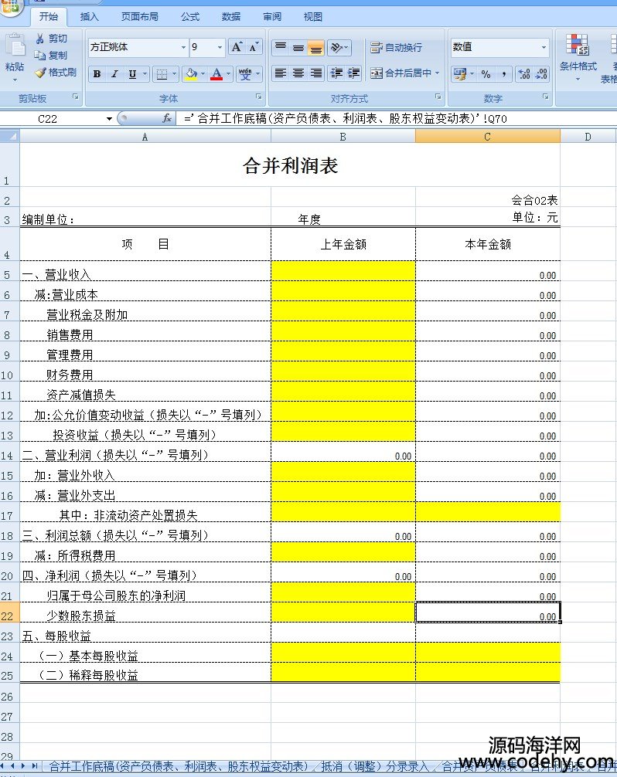Switch to the 页面布局 tab

click(140, 17)
